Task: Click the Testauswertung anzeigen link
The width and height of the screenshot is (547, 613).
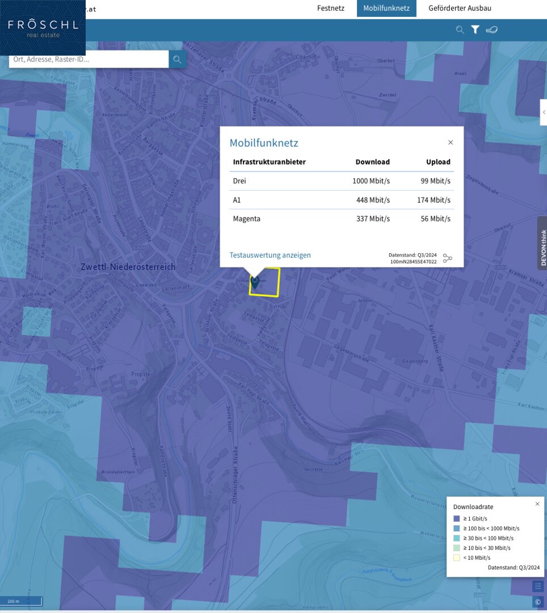Action: (x=270, y=255)
